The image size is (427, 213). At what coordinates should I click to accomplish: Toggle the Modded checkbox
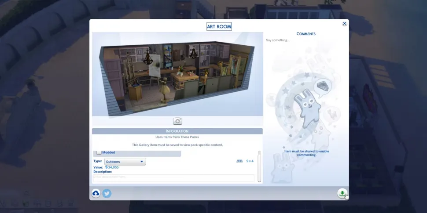99,152
